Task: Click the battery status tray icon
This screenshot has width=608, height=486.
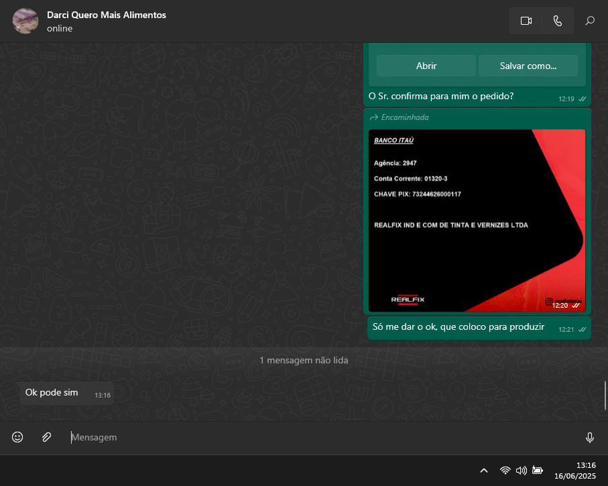Action: click(x=537, y=471)
